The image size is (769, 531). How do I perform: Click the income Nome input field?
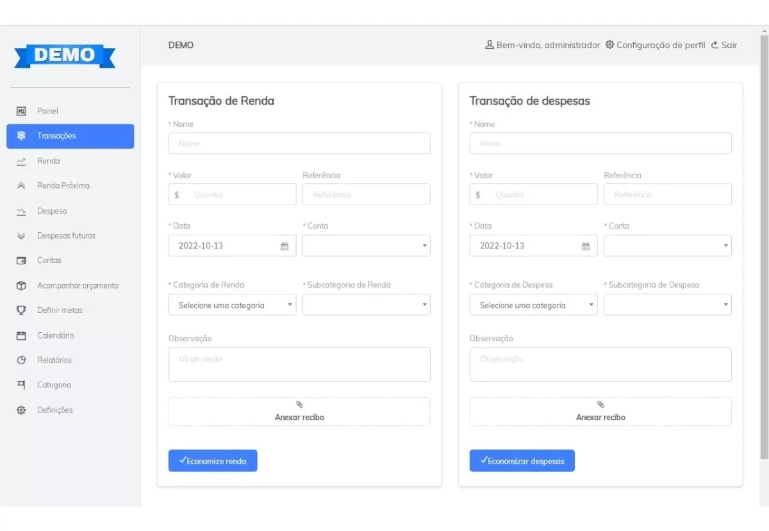pos(299,143)
